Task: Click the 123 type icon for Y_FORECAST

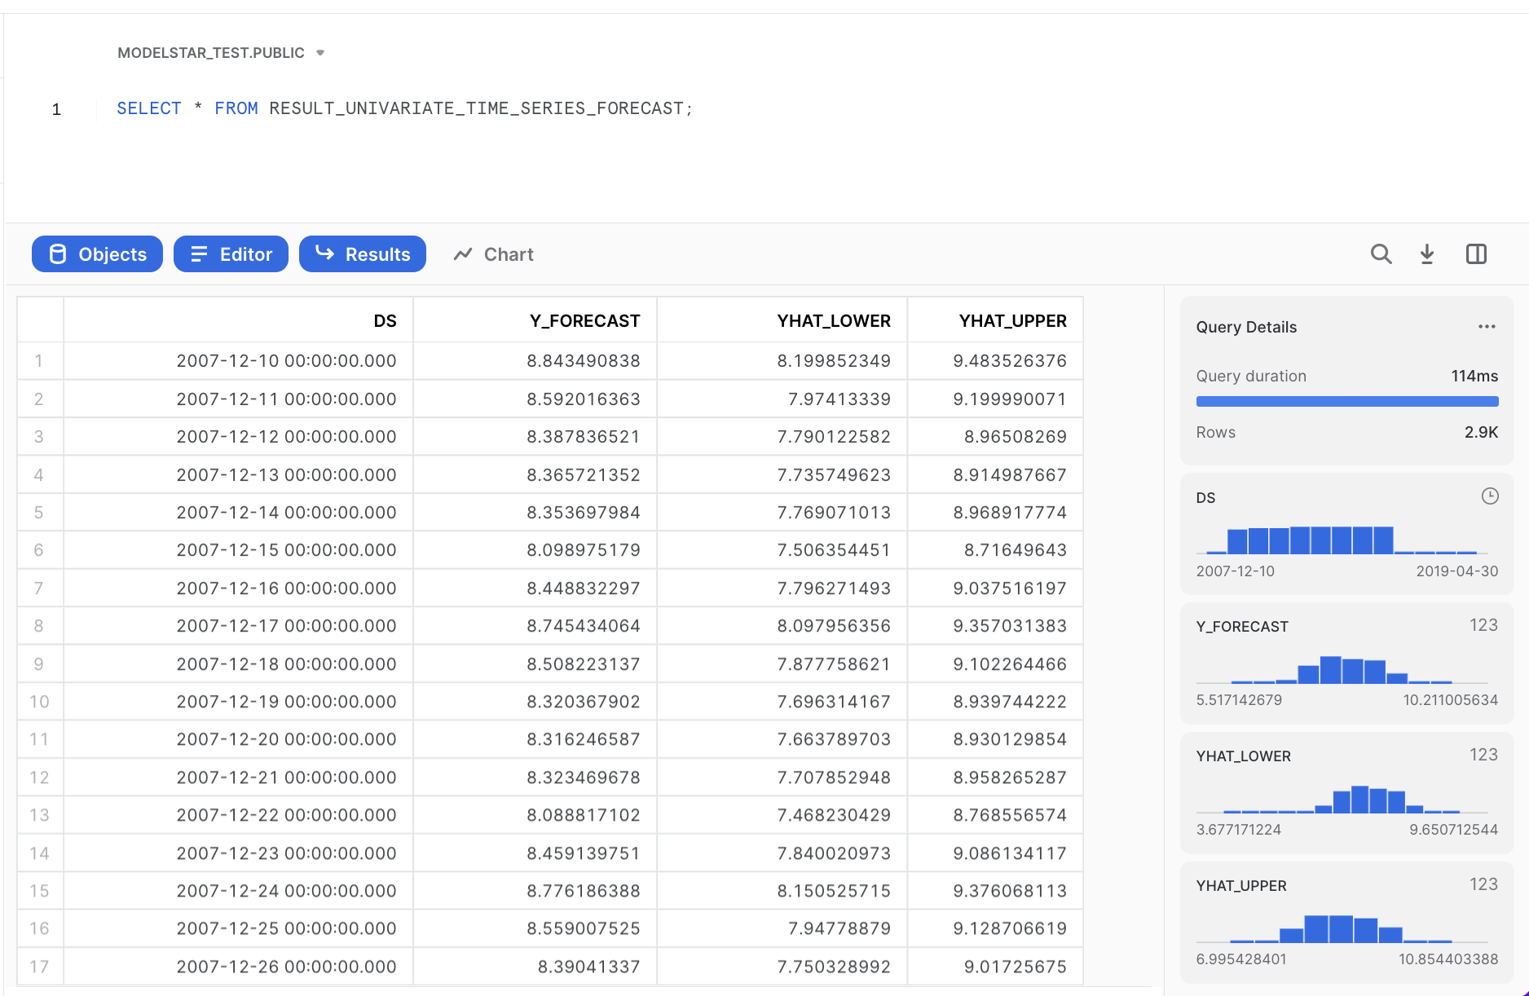Action: click(x=1483, y=625)
